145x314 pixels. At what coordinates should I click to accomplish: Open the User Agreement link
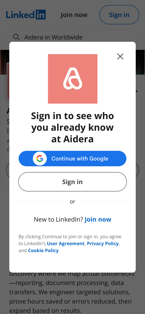[65, 244]
